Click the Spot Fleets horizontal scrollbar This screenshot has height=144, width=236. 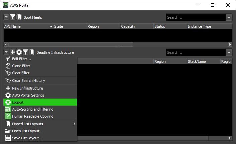pyautogui.click(x=70, y=44)
